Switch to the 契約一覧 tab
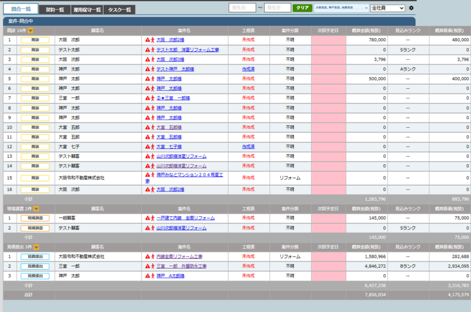 coord(55,10)
